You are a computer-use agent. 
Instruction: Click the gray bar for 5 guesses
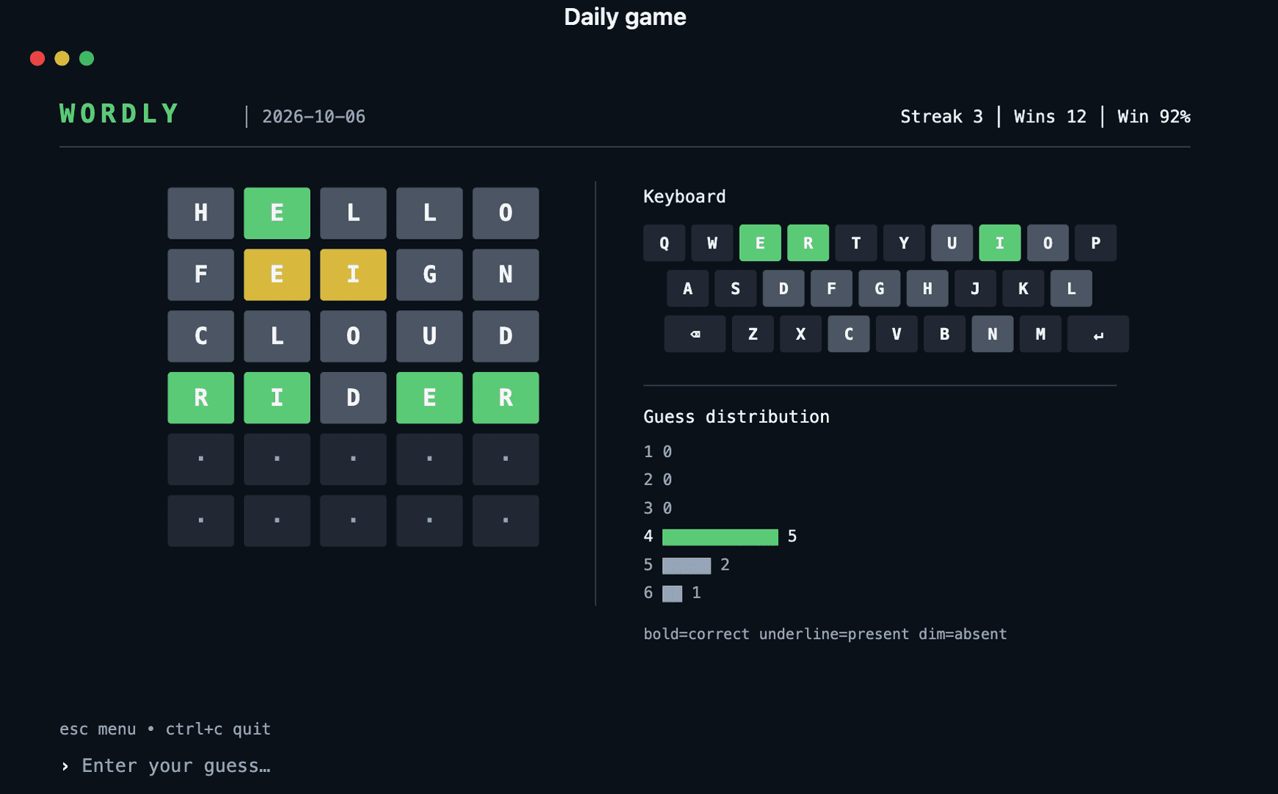click(x=686, y=565)
